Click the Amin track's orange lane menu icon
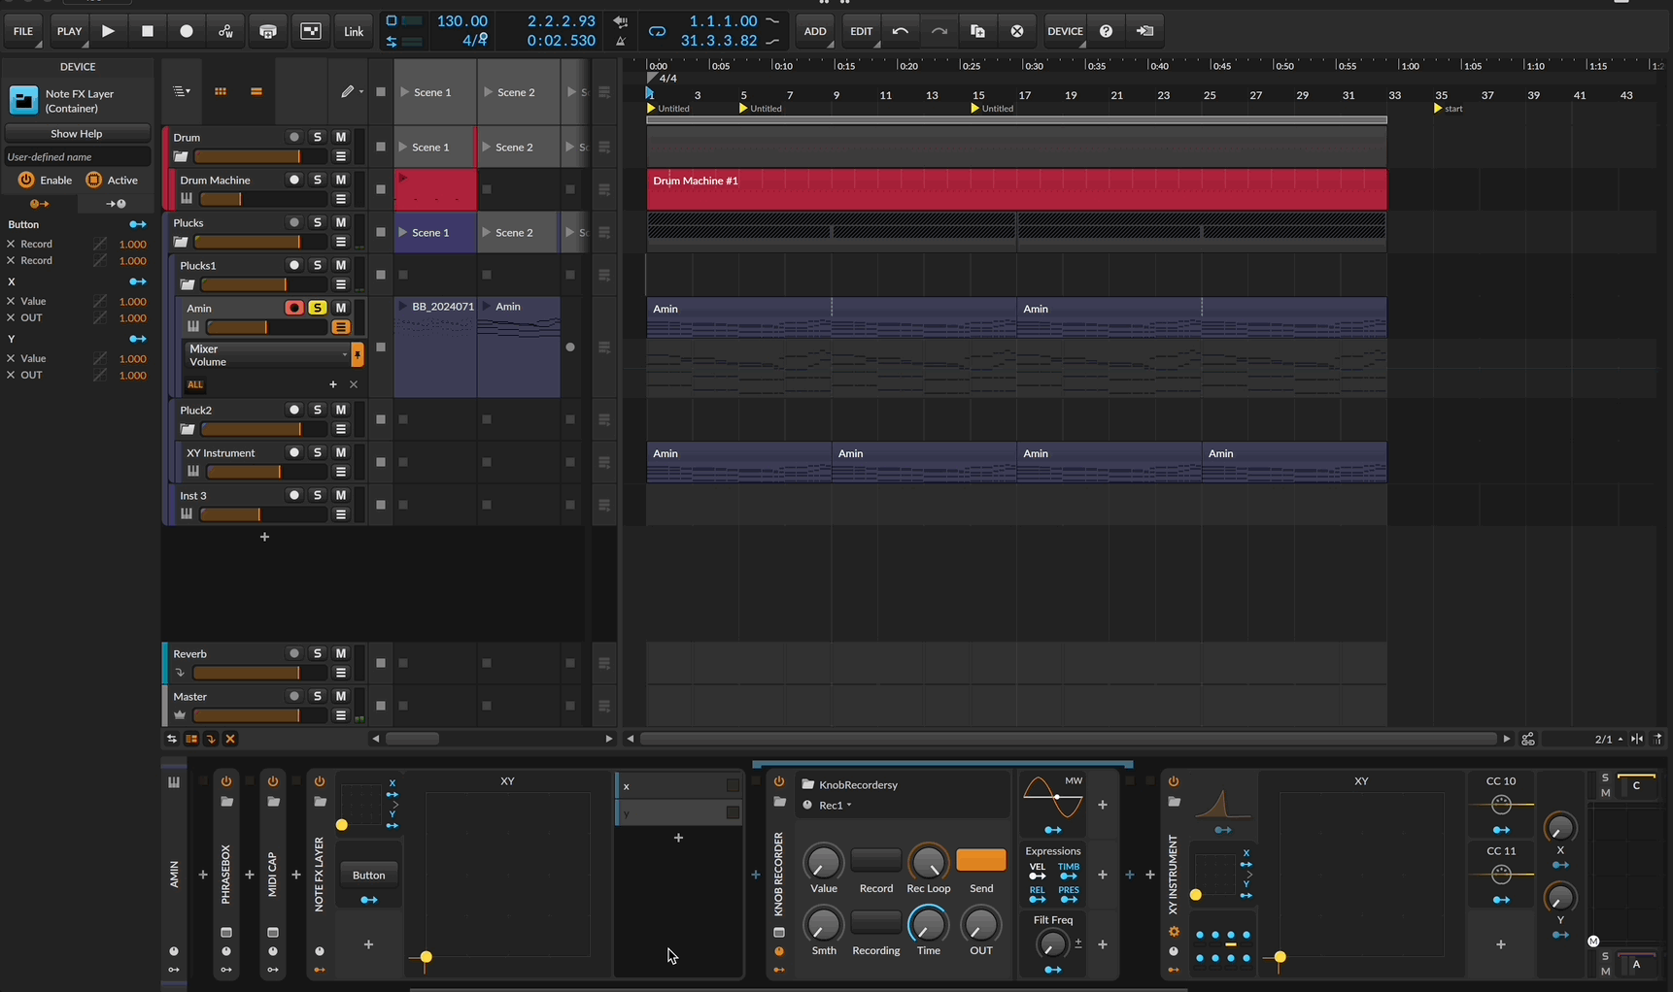The width and height of the screenshot is (1673, 992). click(x=341, y=327)
